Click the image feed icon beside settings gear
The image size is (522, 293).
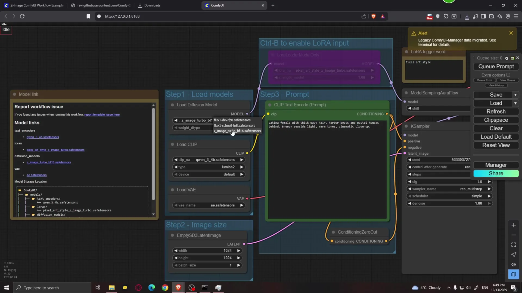(512, 58)
